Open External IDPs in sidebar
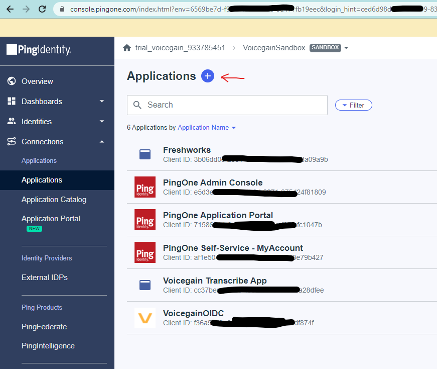Image resolution: width=437 pixels, height=369 pixels. tap(45, 278)
